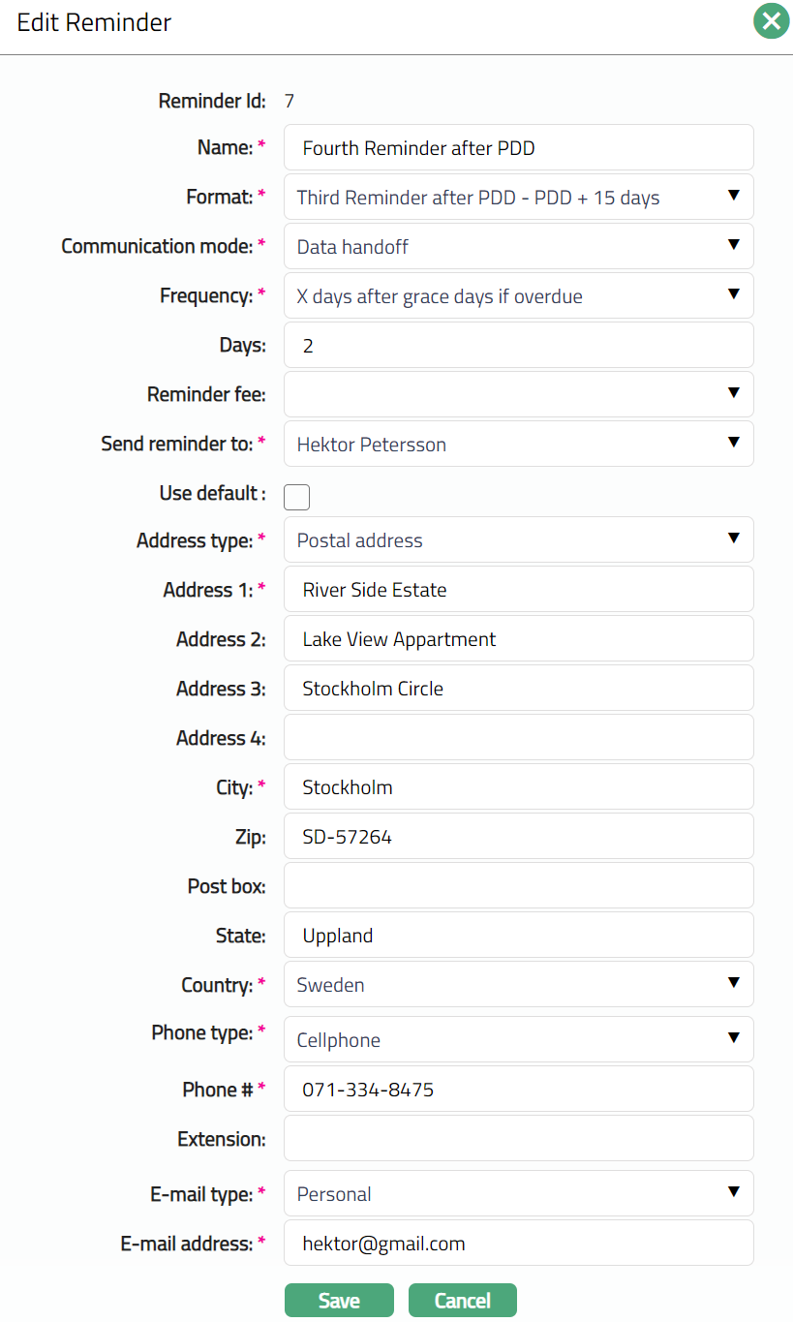
Task: Open the Frequency dropdown list
Action: (518, 296)
